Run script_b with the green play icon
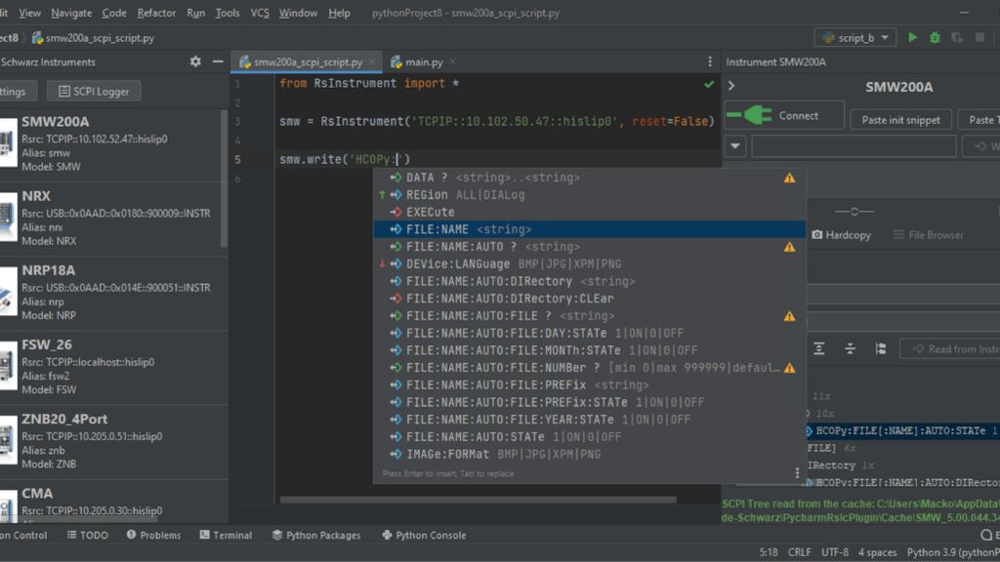The image size is (1000, 562). [x=913, y=38]
